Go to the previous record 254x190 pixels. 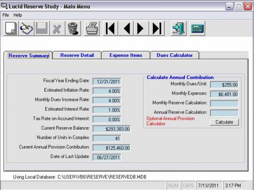(x=126, y=28)
